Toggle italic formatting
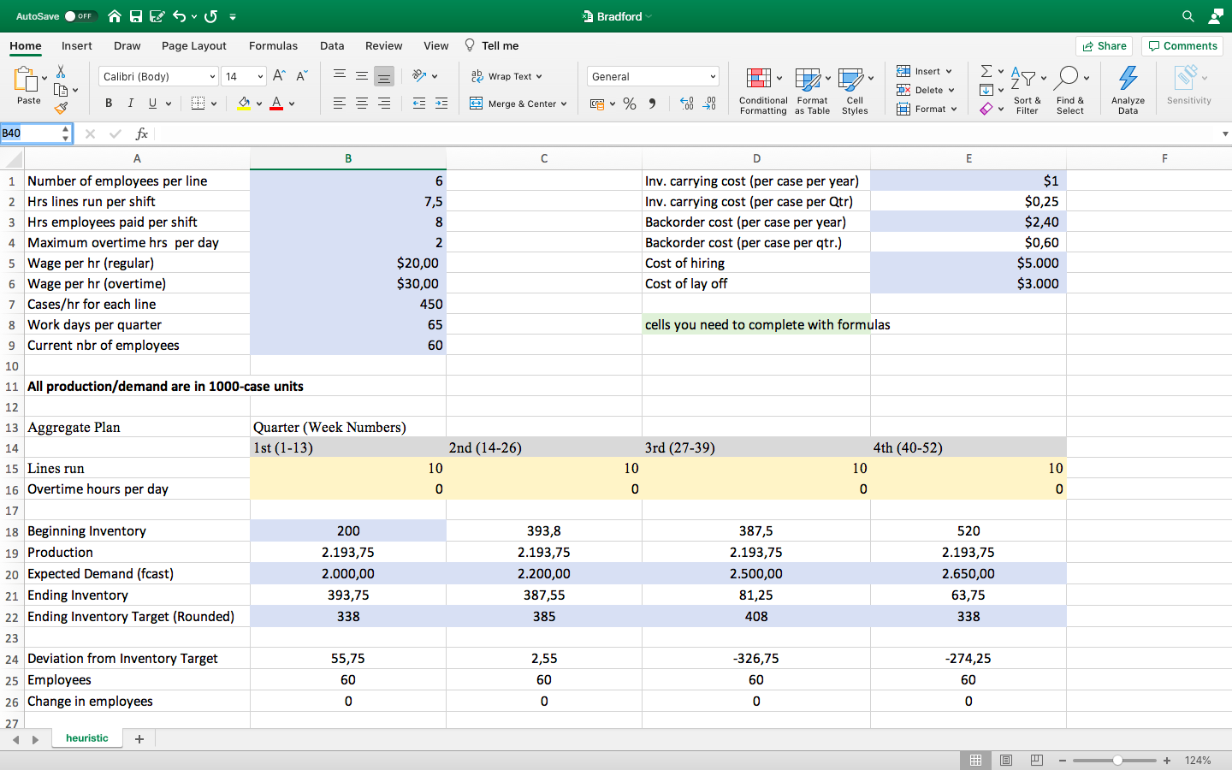This screenshot has width=1232, height=770. (x=131, y=103)
